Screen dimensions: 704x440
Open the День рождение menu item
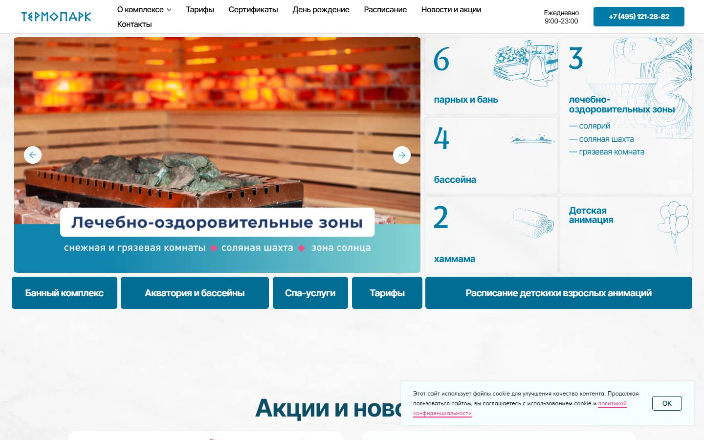click(321, 10)
